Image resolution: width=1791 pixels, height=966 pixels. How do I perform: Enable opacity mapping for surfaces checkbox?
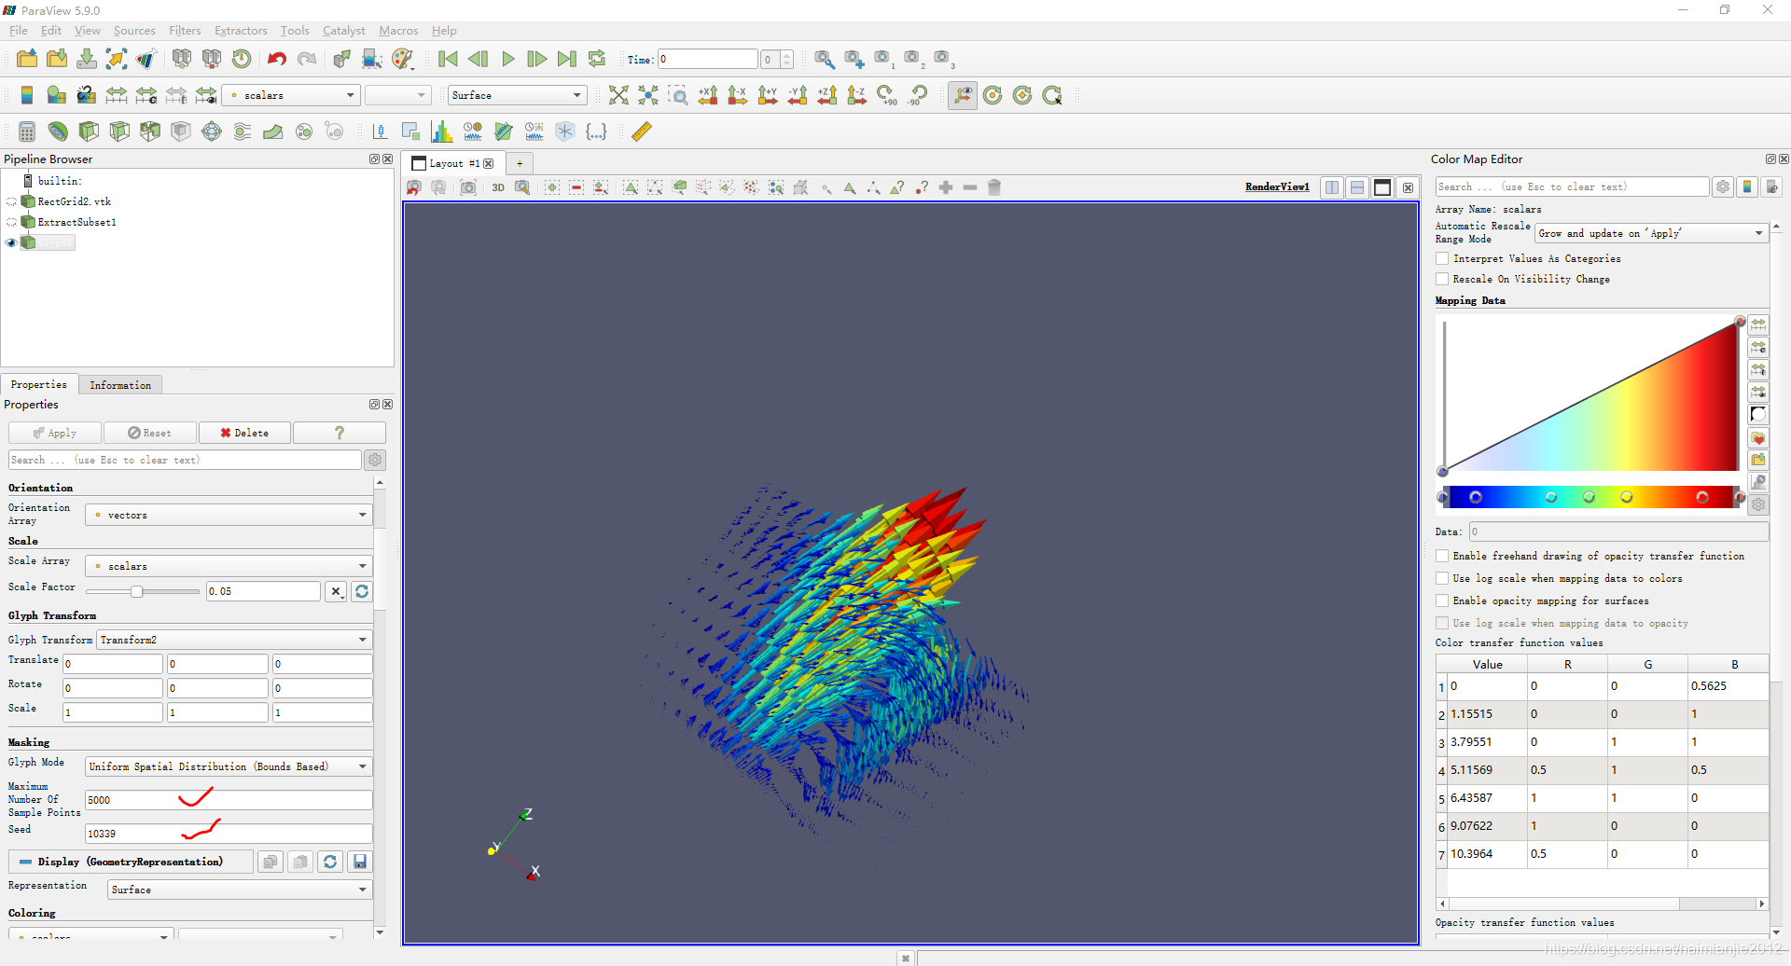pyautogui.click(x=1443, y=600)
